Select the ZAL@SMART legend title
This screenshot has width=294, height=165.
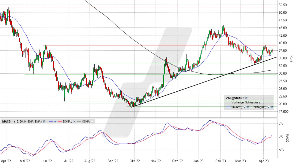click(x=235, y=98)
